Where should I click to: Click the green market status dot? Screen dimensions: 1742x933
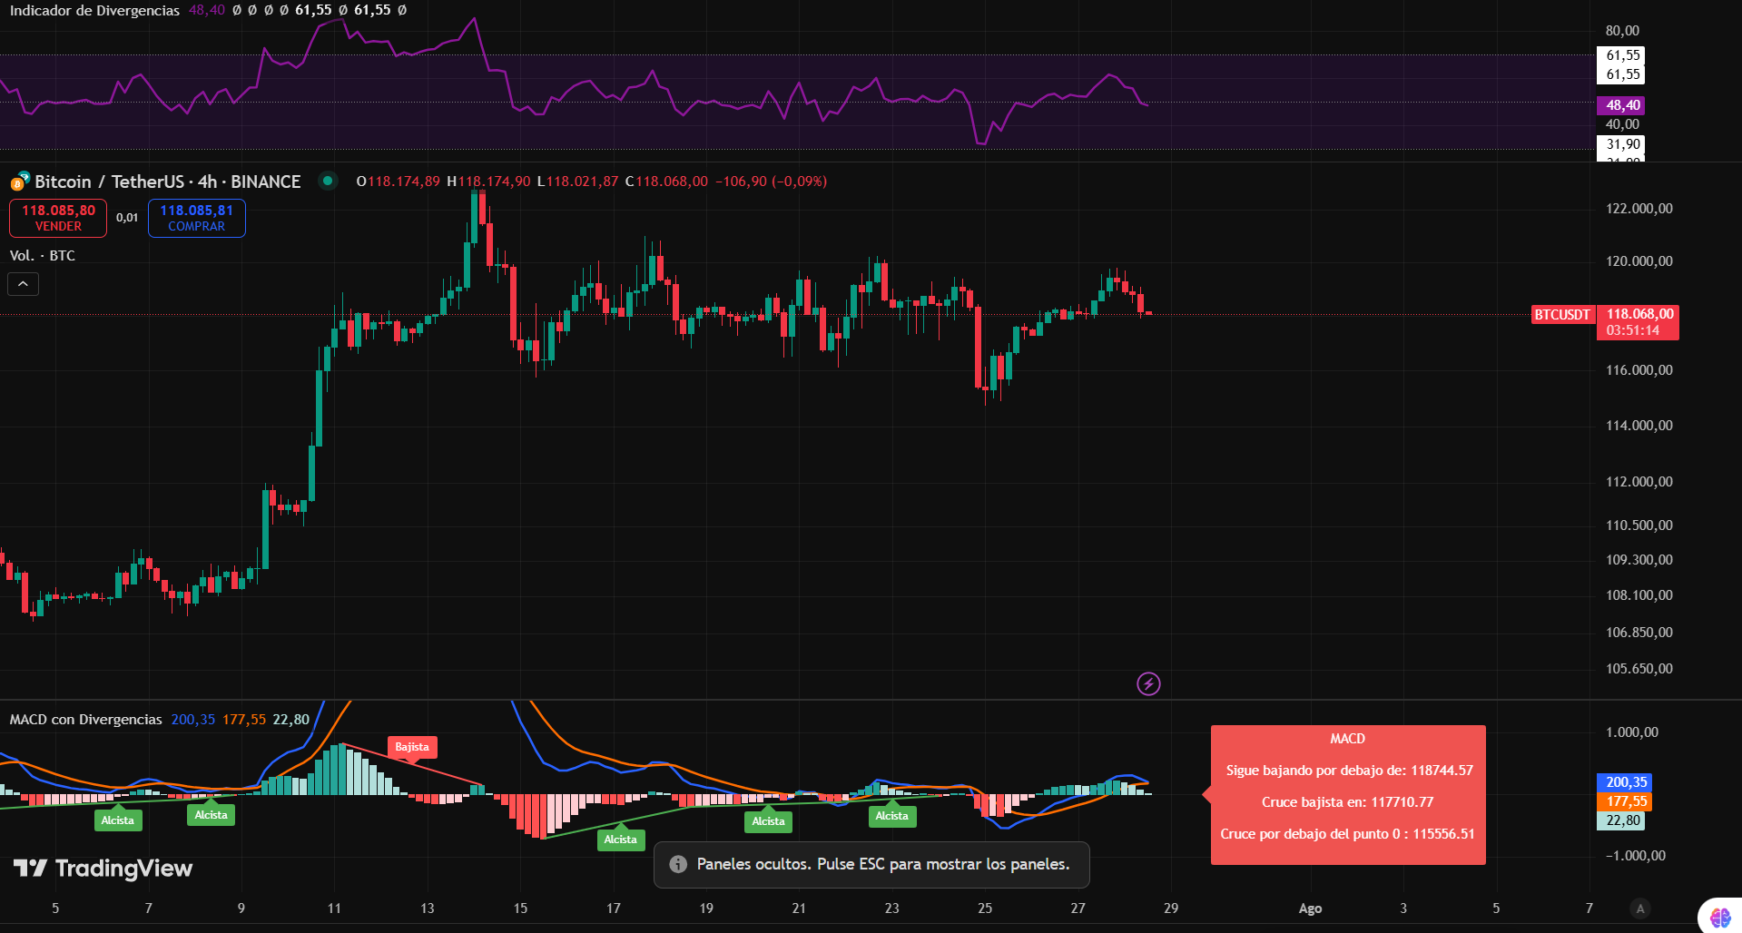coord(328,181)
